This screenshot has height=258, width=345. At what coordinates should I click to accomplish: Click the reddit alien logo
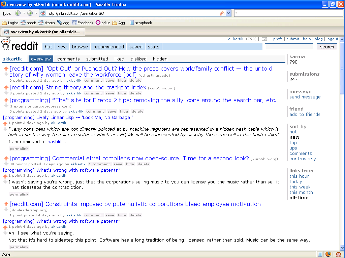point(5,44)
